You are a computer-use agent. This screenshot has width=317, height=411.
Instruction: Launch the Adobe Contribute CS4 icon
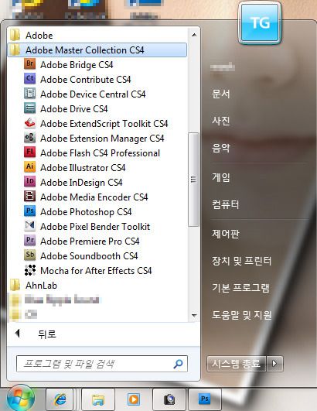pyautogui.click(x=29, y=79)
